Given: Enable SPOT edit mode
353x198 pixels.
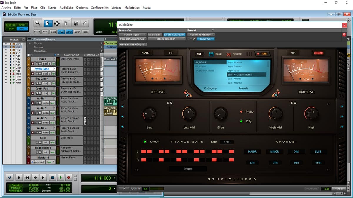Looking at the screenshot, I should pyautogui.click(x=22, y=25).
